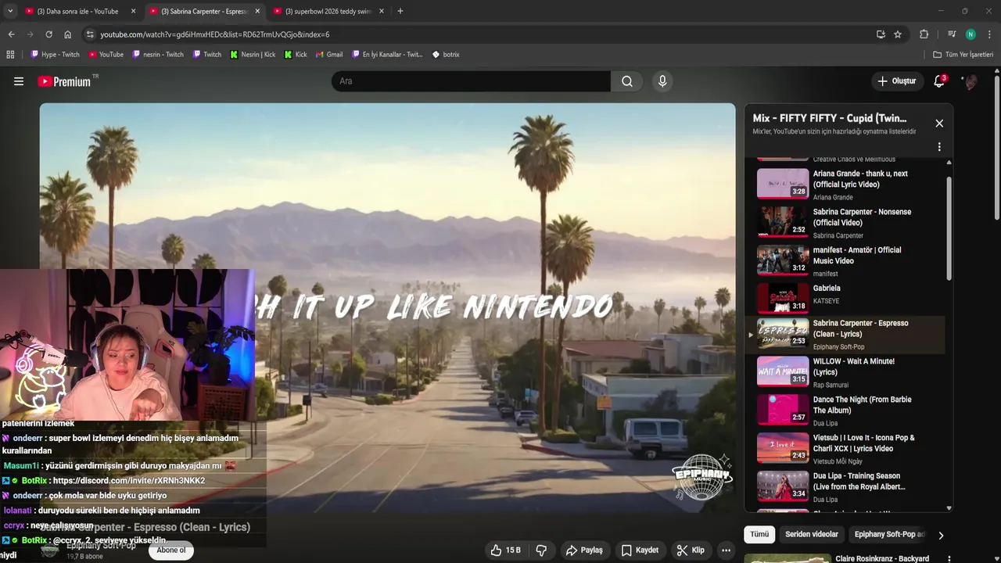Viewport: 1001px width, 563px height.
Task: Share the video via Paylaş
Action: point(584,550)
